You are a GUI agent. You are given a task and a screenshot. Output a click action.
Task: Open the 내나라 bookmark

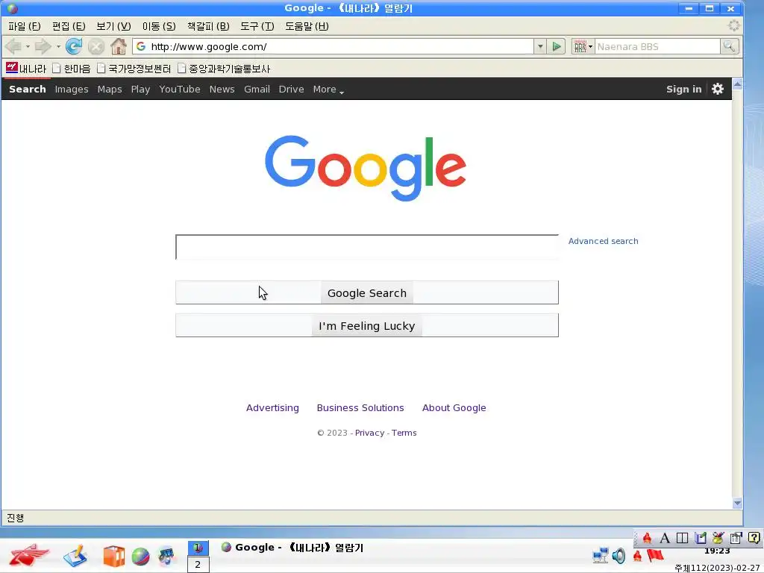pyautogui.click(x=26, y=68)
